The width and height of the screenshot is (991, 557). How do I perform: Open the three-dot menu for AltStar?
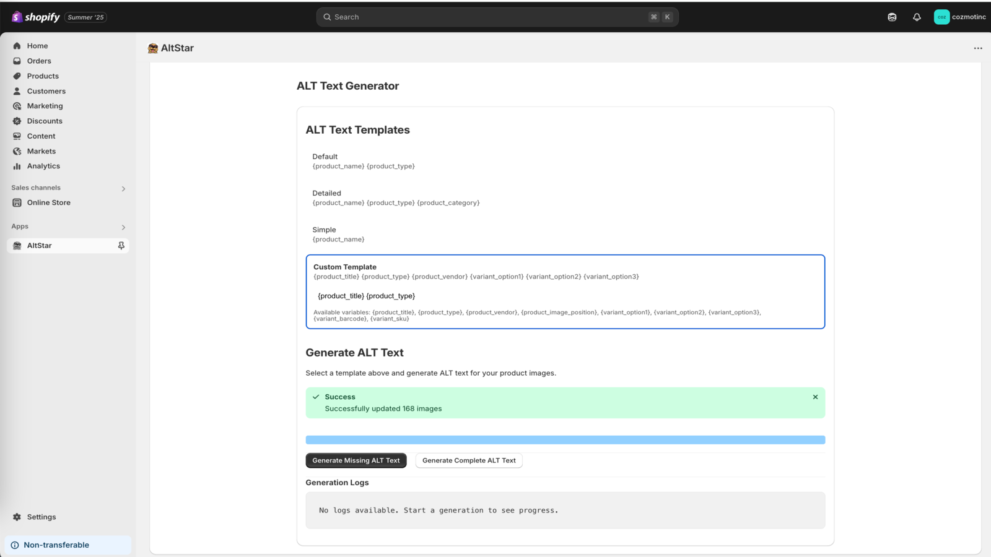click(x=978, y=48)
